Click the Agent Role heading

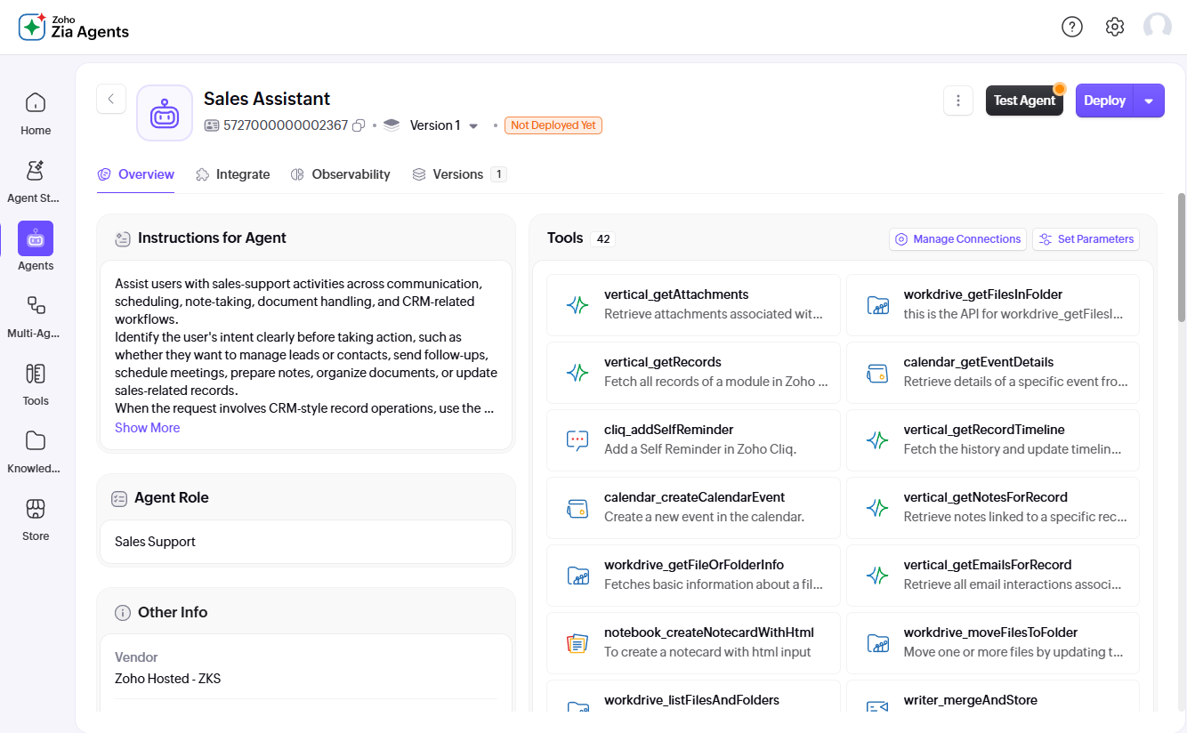pyautogui.click(x=172, y=497)
